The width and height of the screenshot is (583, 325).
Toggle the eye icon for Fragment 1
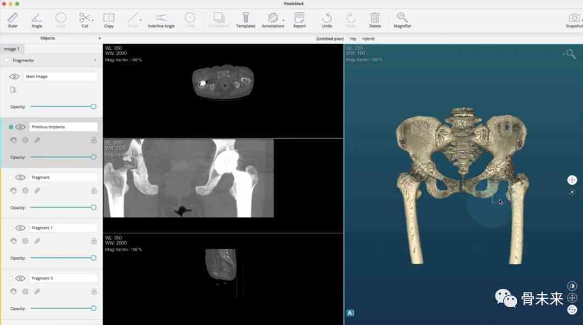click(21, 228)
